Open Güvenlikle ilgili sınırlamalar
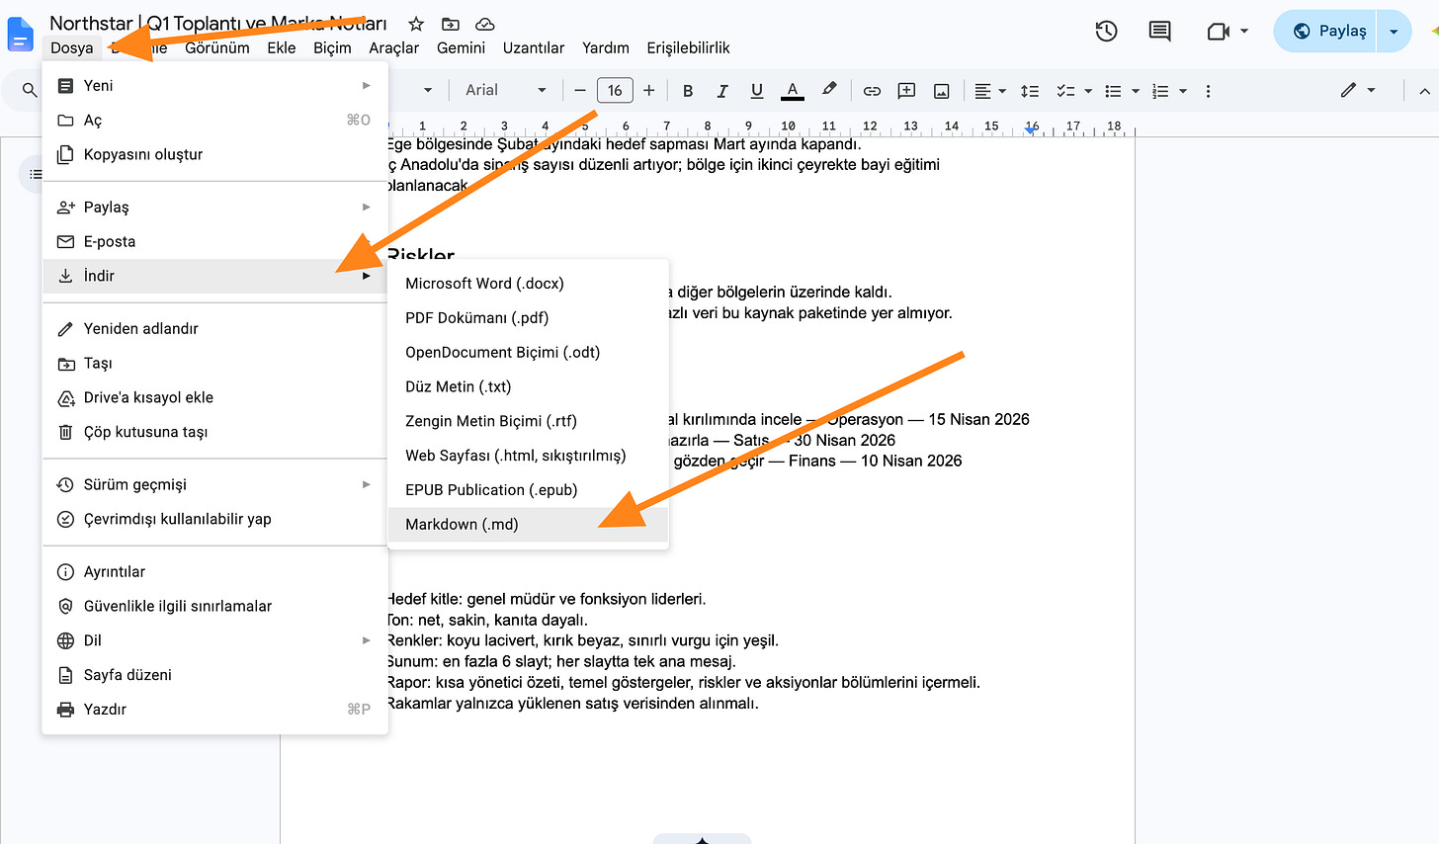This screenshot has height=844, width=1439. click(215, 607)
